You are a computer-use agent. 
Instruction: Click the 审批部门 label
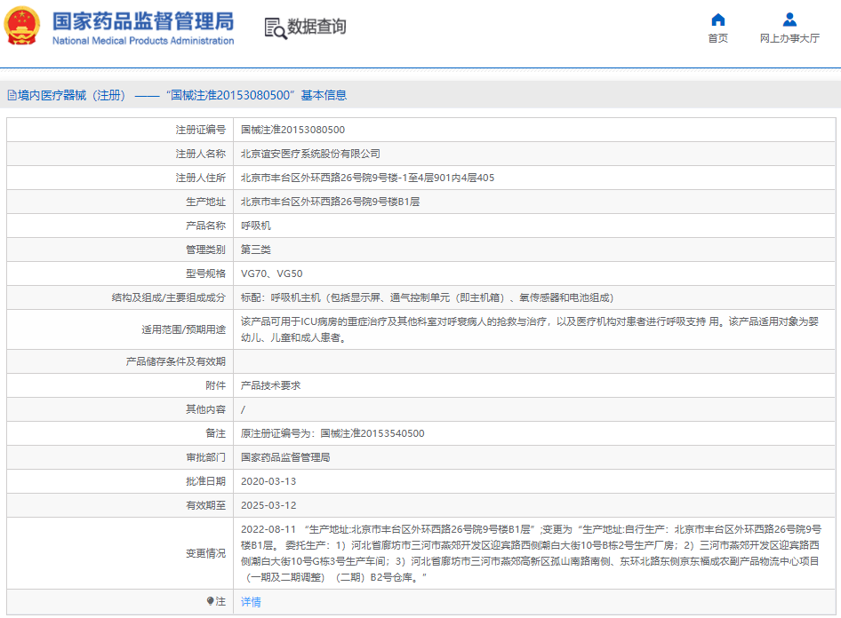coord(205,457)
